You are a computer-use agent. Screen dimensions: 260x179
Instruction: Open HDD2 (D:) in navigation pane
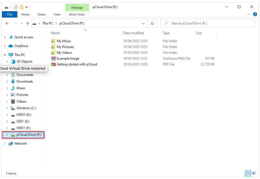pyautogui.click(x=24, y=115)
